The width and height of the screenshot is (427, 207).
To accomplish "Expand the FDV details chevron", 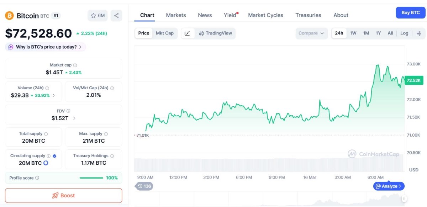I will point(74,118).
